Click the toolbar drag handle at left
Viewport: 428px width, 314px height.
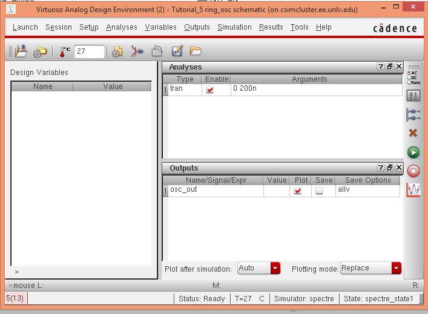(10, 51)
